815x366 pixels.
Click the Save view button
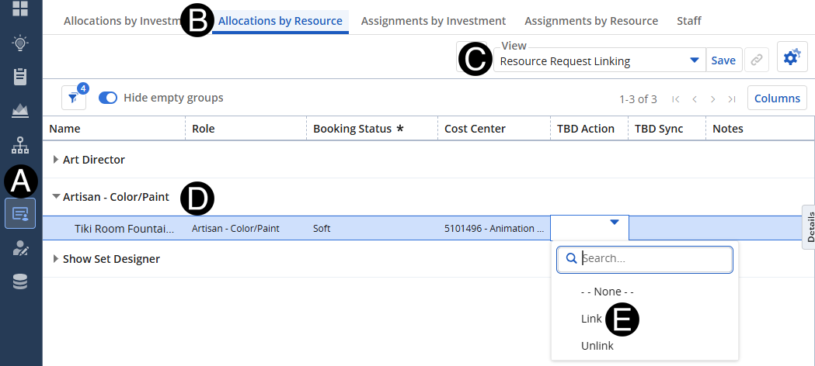(723, 60)
